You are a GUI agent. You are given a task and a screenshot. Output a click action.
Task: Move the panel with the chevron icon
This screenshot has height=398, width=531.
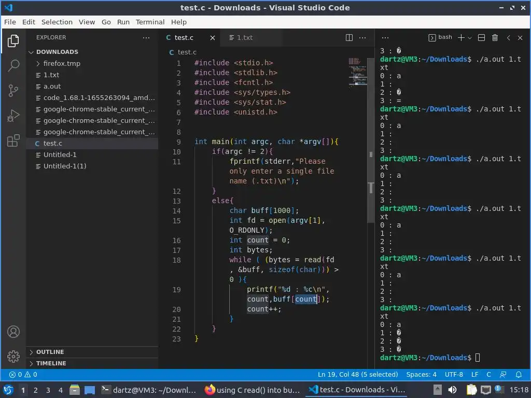pyautogui.click(x=508, y=37)
